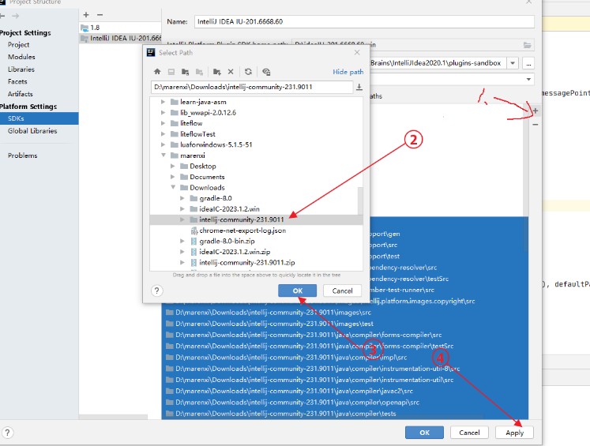Confirm Select Path dialog with OK

coord(297,290)
